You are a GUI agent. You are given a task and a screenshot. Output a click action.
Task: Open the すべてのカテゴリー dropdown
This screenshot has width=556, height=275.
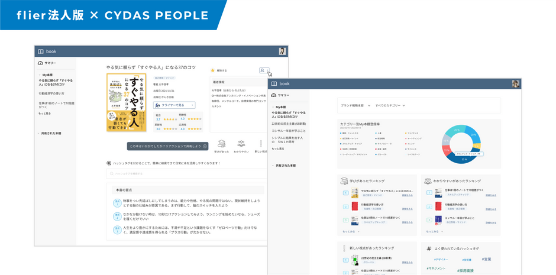(390, 106)
